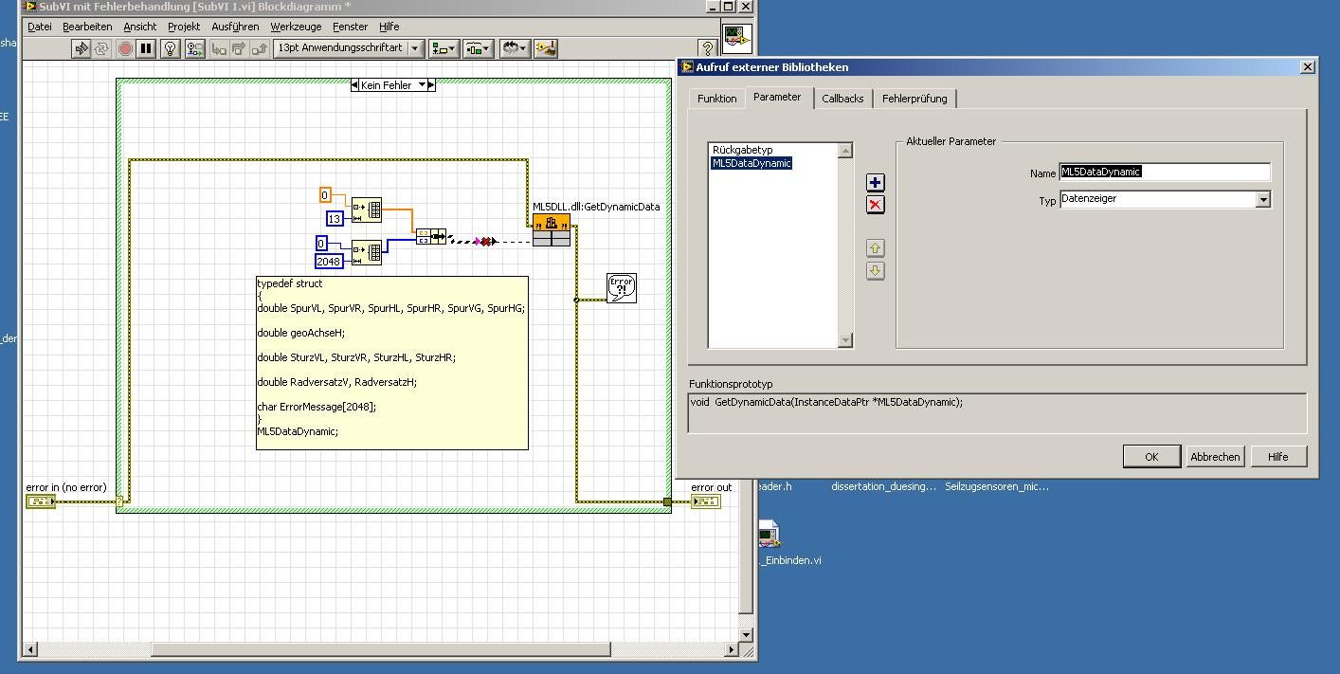Toggle Retain Wire Values button

coord(193,48)
